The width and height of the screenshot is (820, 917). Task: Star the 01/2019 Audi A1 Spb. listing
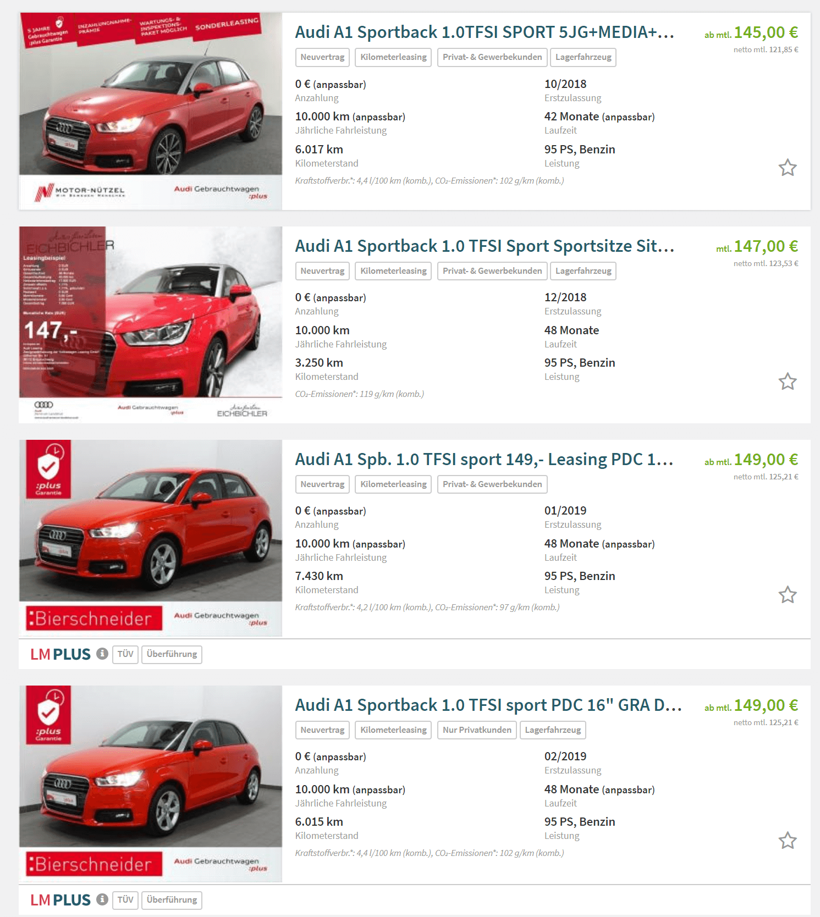tap(788, 595)
